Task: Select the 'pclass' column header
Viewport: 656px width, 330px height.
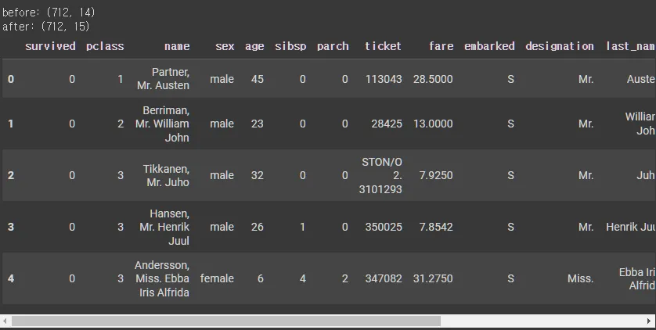Action: coord(105,46)
